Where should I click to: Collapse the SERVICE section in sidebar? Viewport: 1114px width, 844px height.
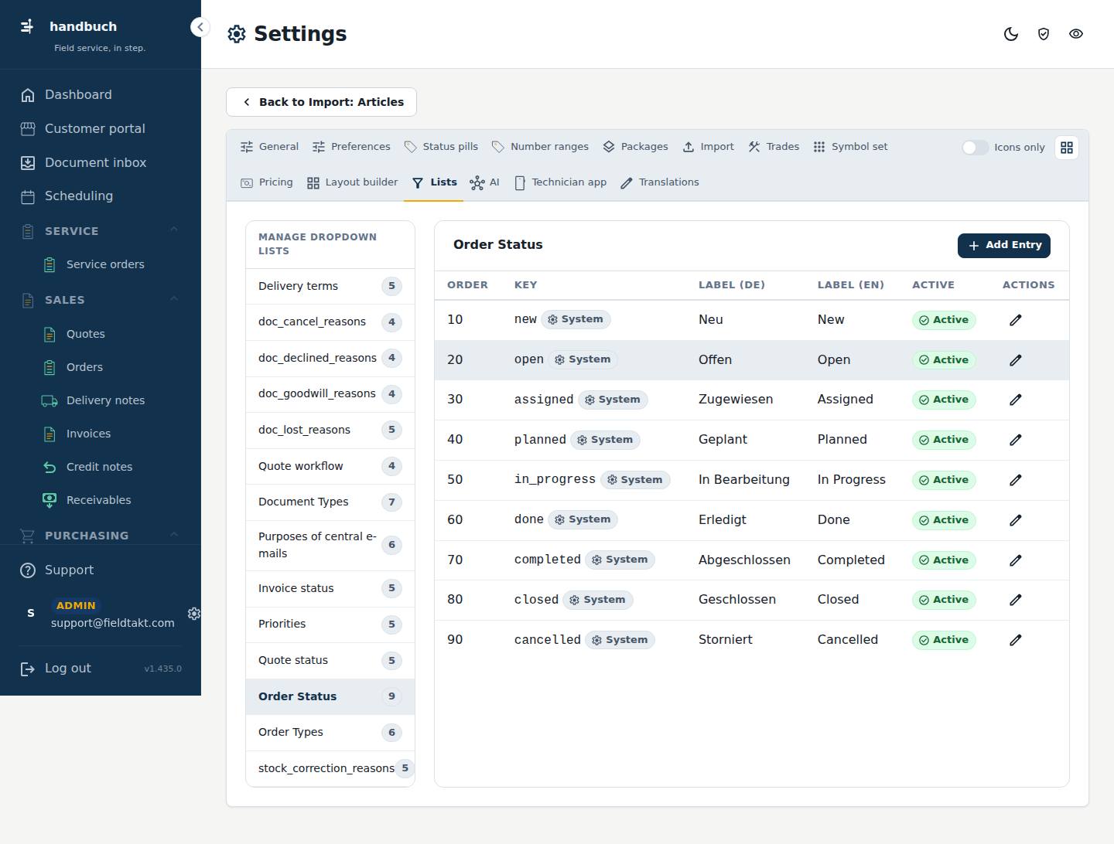[174, 230]
